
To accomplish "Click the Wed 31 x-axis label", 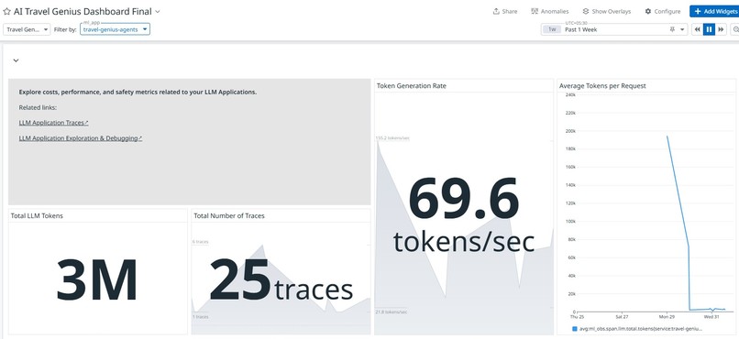I will (711, 316).
